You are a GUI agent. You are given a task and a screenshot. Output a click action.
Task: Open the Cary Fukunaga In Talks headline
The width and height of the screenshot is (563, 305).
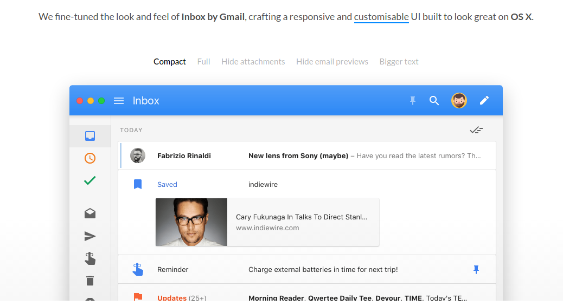[x=301, y=217]
